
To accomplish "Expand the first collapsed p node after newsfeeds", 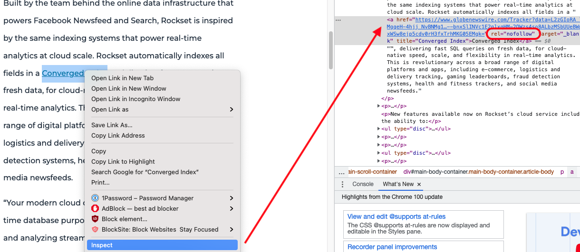I will [379, 106].
